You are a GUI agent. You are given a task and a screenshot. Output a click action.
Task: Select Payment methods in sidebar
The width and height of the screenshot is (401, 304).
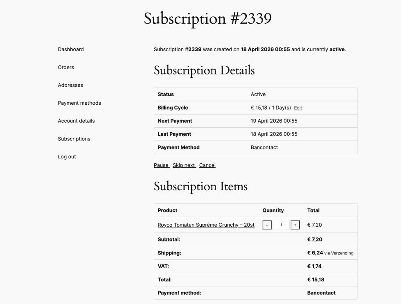coord(79,103)
